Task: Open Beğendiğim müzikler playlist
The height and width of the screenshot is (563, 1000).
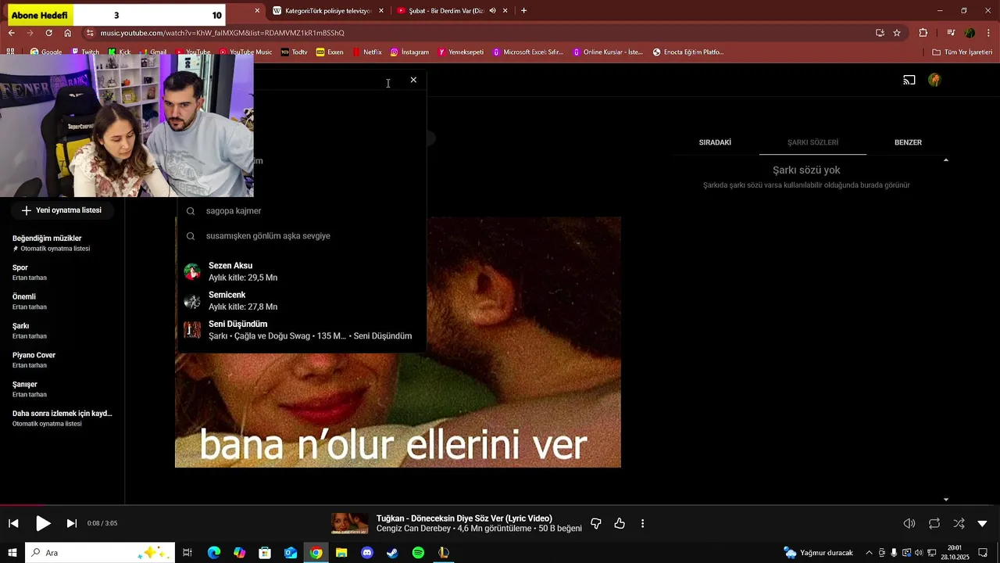Action: coord(62,243)
